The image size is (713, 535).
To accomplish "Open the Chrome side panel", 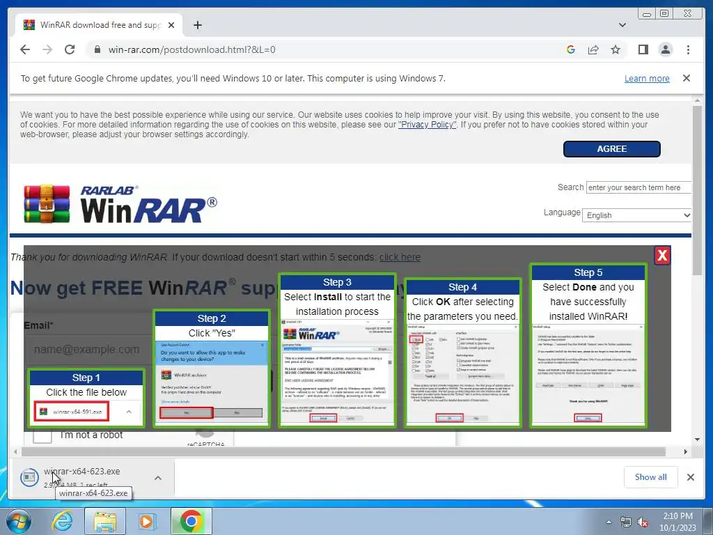I will click(x=643, y=49).
